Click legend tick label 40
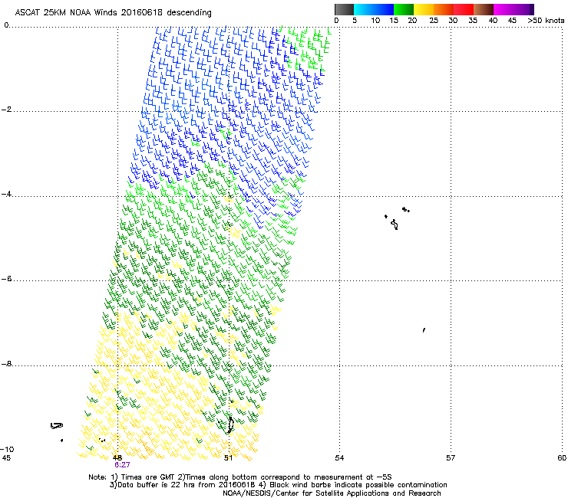Screen dimensions: 568x498 [493, 21]
